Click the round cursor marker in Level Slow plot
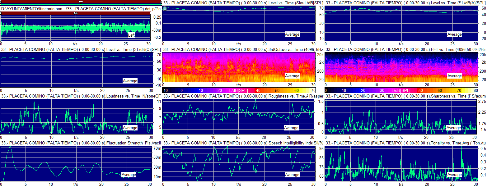Image resolution: width=487 pixels, height=187 pixels. tap(165, 8)
